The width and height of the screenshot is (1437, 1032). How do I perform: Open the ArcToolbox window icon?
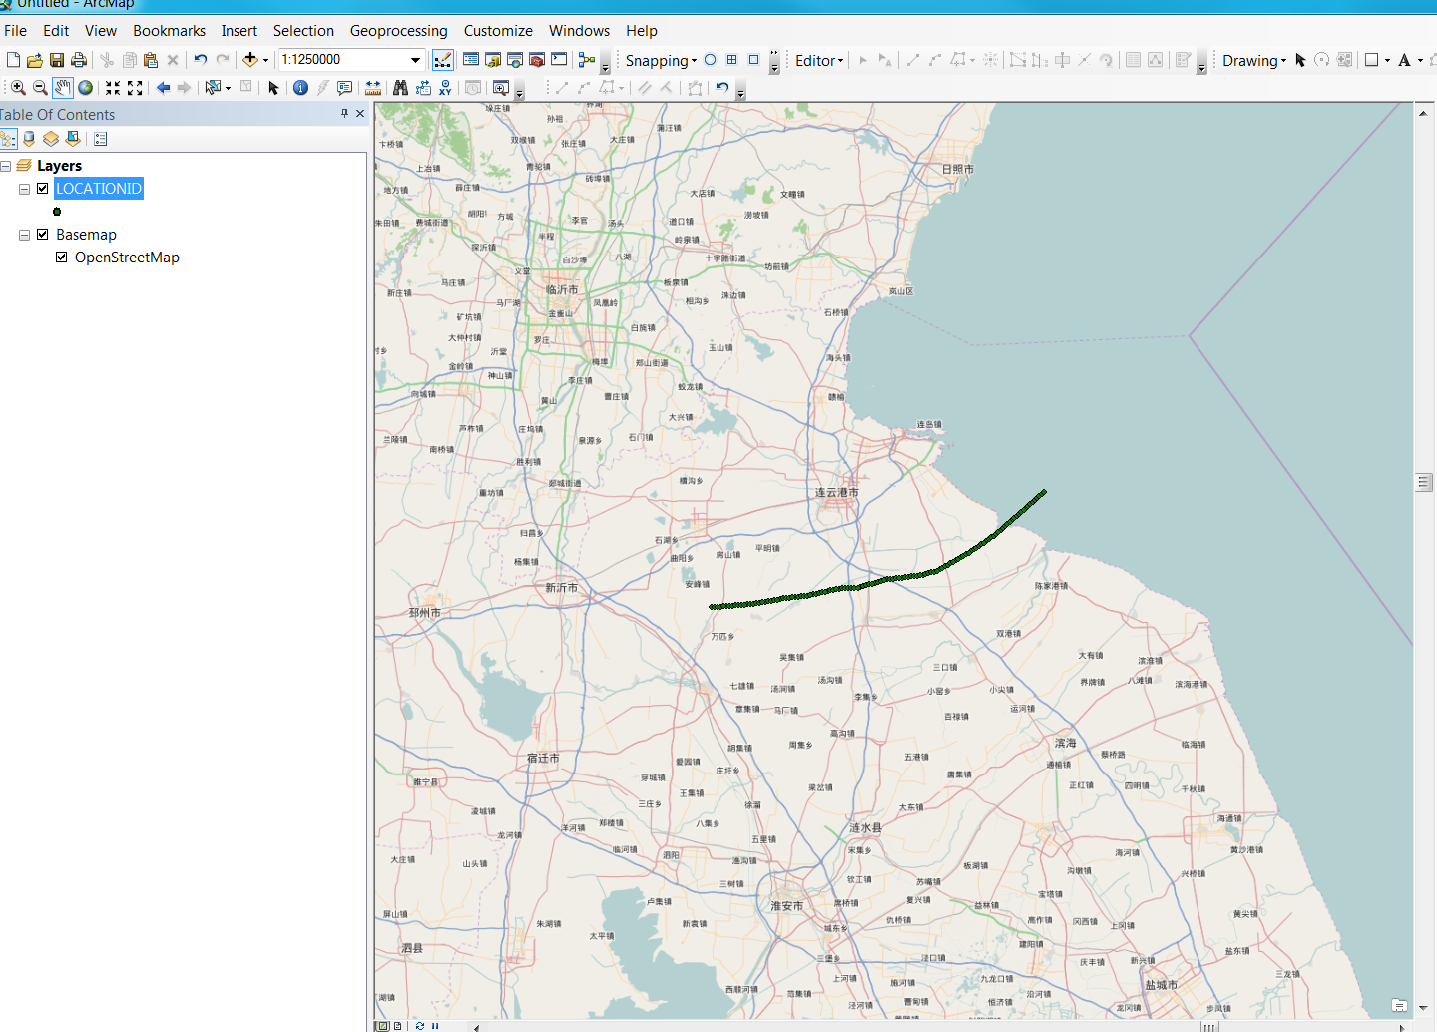[537, 60]
